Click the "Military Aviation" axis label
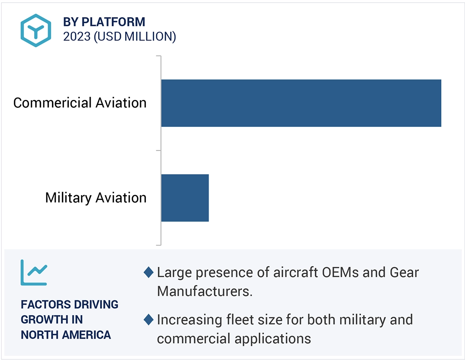 pyautogui.click(x=96, y=197)
